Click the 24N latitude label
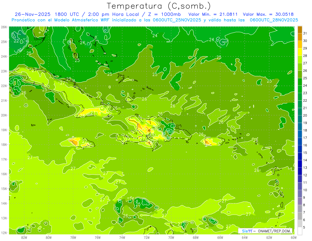The height and width of the screenshot is (241, 312). (4, 56)
